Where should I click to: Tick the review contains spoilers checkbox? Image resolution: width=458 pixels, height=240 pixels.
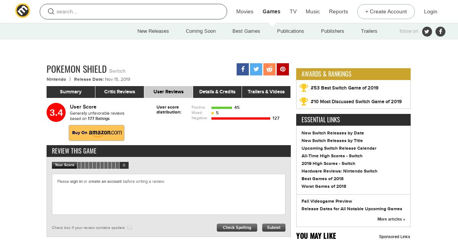(130, 227)
